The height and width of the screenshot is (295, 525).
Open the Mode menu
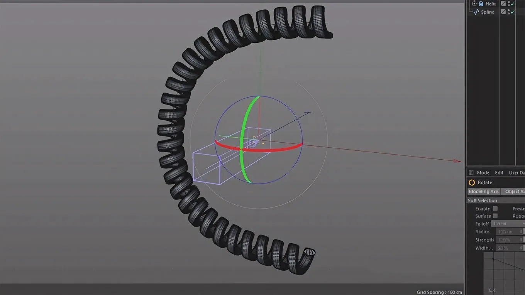483,172
